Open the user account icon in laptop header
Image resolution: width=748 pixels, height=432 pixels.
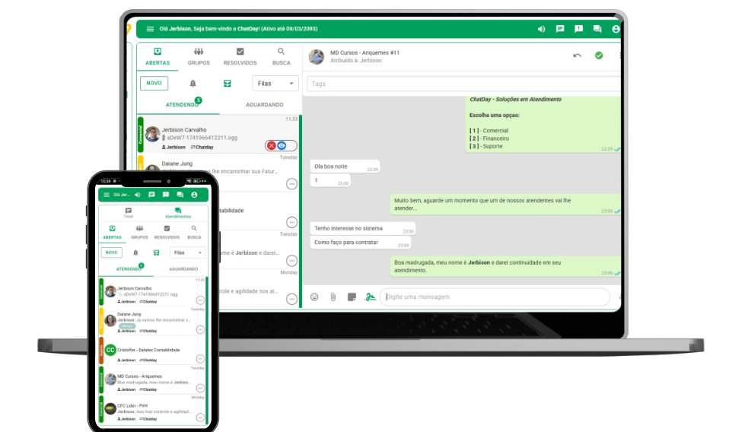(616, 29)
